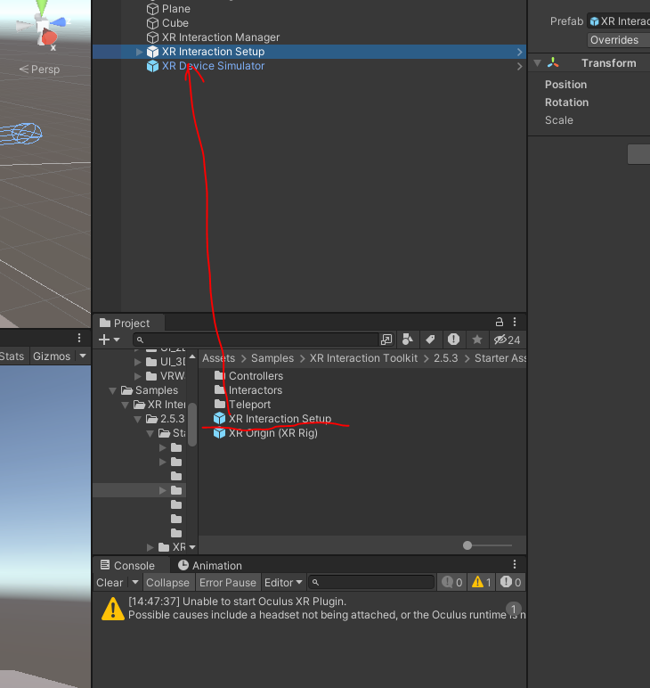Open XR Device Simulator prefab via arrow
650x688 pixels.
520,66
